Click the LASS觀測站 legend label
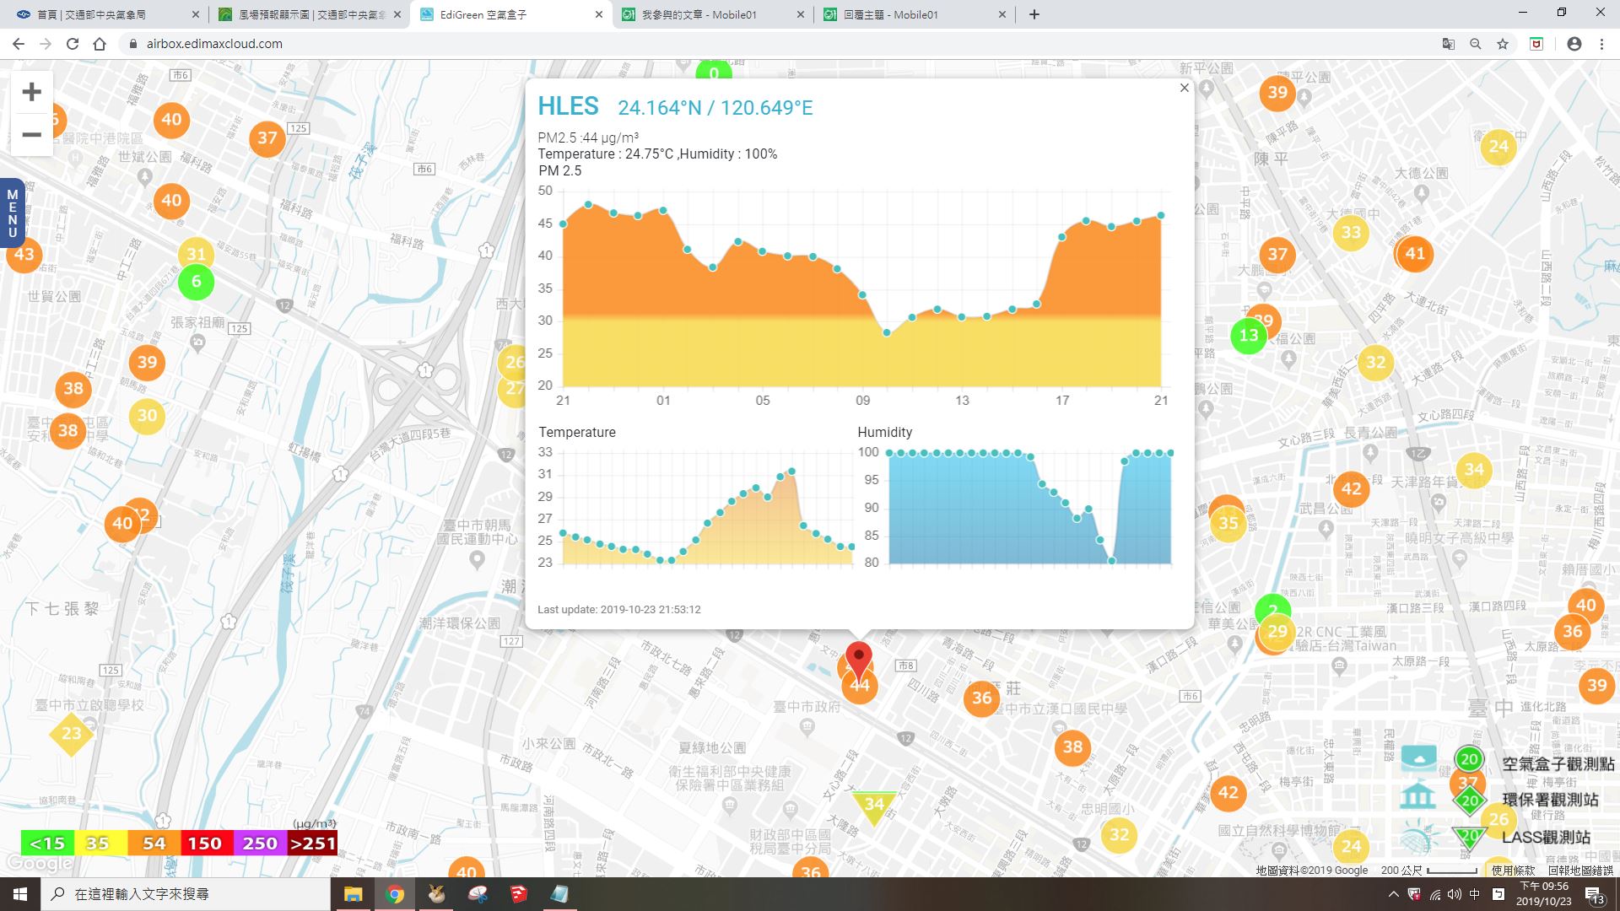1620x911 pixels. point(1546,837)
